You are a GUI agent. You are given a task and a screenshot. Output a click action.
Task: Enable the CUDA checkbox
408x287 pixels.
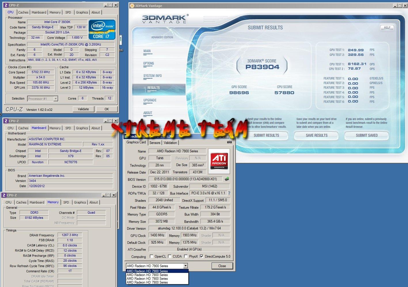tap(170, 256)
